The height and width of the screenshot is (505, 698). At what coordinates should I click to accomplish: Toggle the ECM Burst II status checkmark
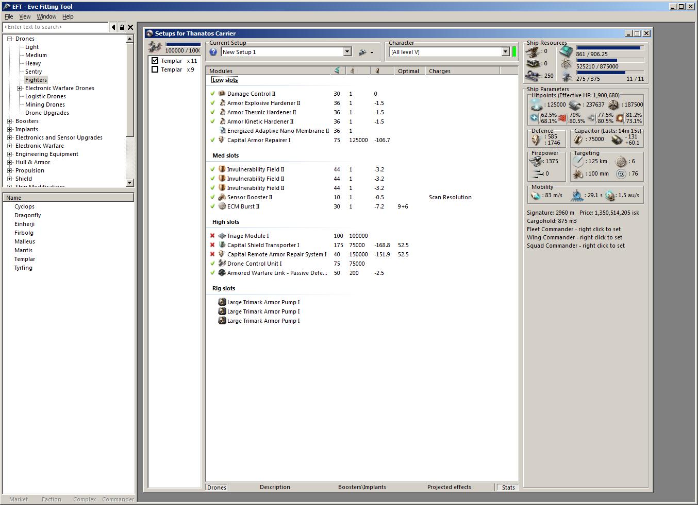212,206
